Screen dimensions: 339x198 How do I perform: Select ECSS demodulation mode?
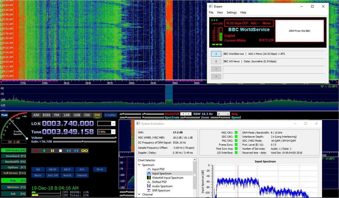[46, 115]
